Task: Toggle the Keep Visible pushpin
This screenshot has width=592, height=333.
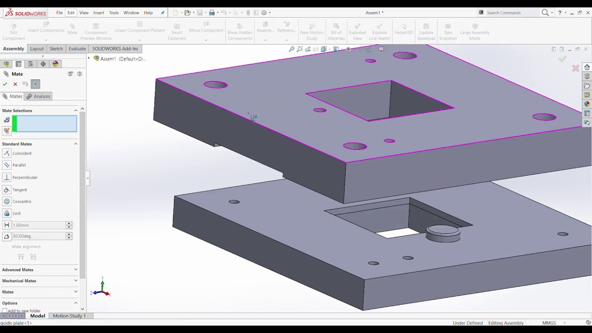Action: click(x=36, y=84)
